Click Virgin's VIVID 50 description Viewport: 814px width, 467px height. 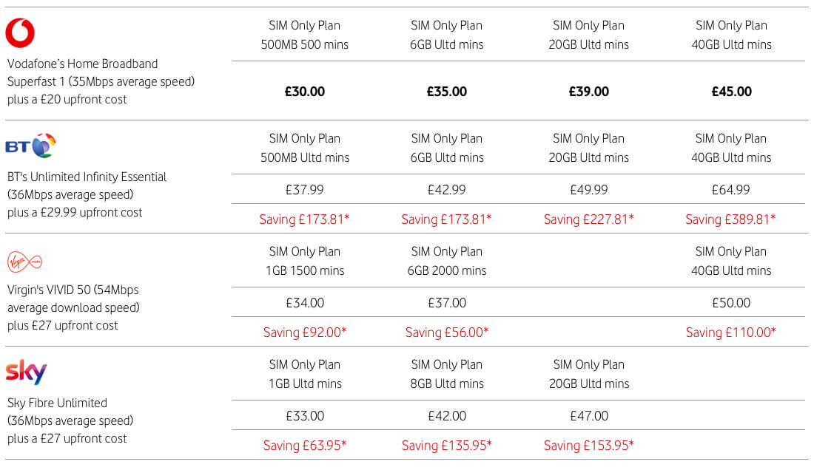pos(73,307)
